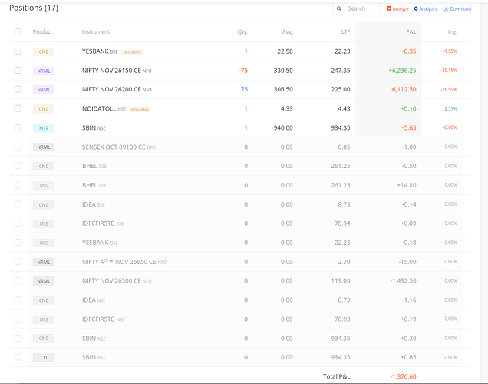The height and width of the screenshot is (384, 488).
Task: Tick the NOIDATOLL row checkbox
Action: (18, 108)
